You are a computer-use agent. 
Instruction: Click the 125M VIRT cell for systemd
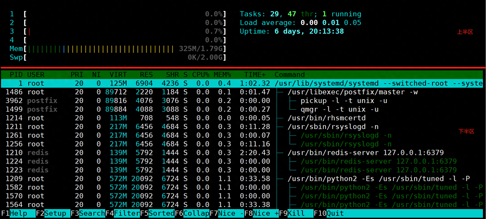click(118, 83)
